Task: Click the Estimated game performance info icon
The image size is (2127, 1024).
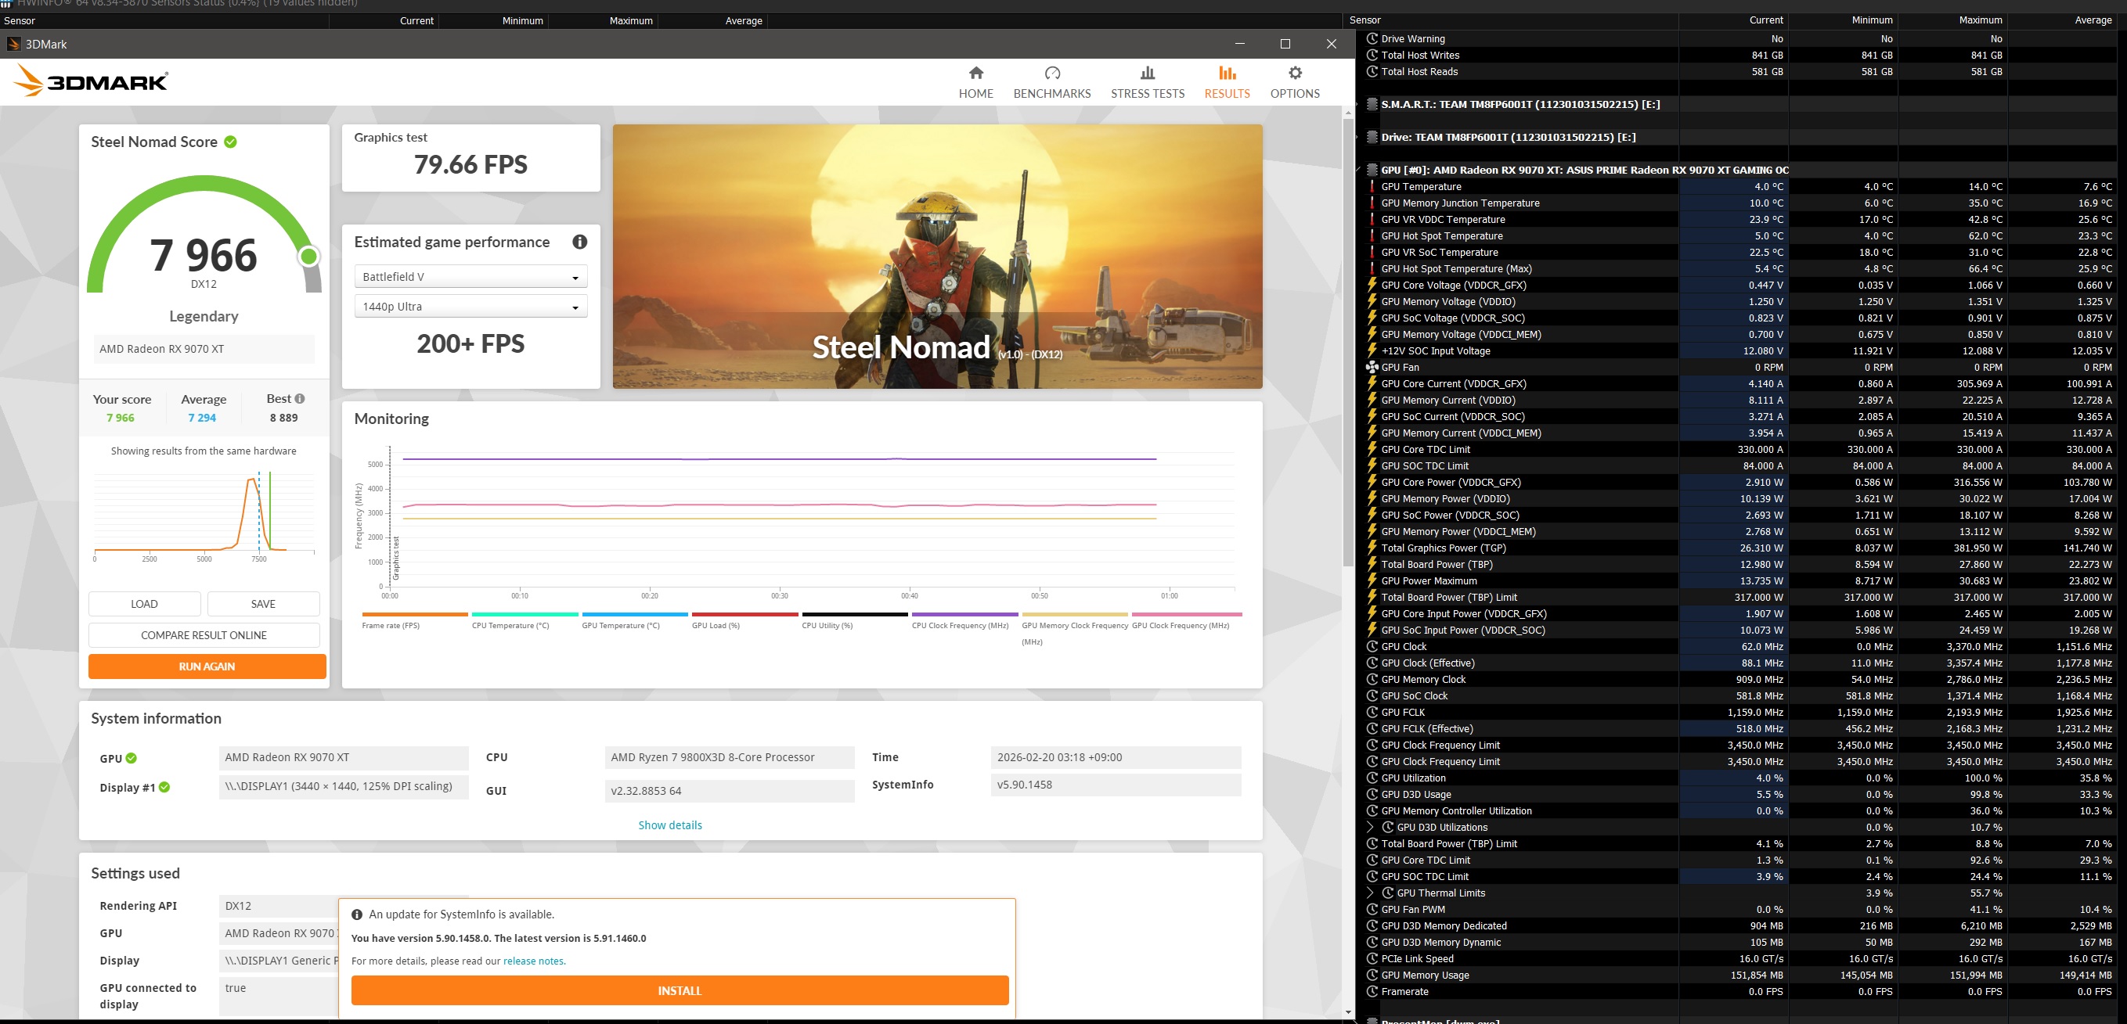Action: pos(579,242)
